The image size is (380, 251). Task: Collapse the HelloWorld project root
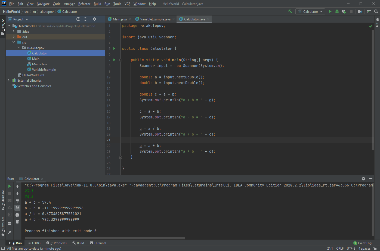pyautogui.click(x=9, y=26)
